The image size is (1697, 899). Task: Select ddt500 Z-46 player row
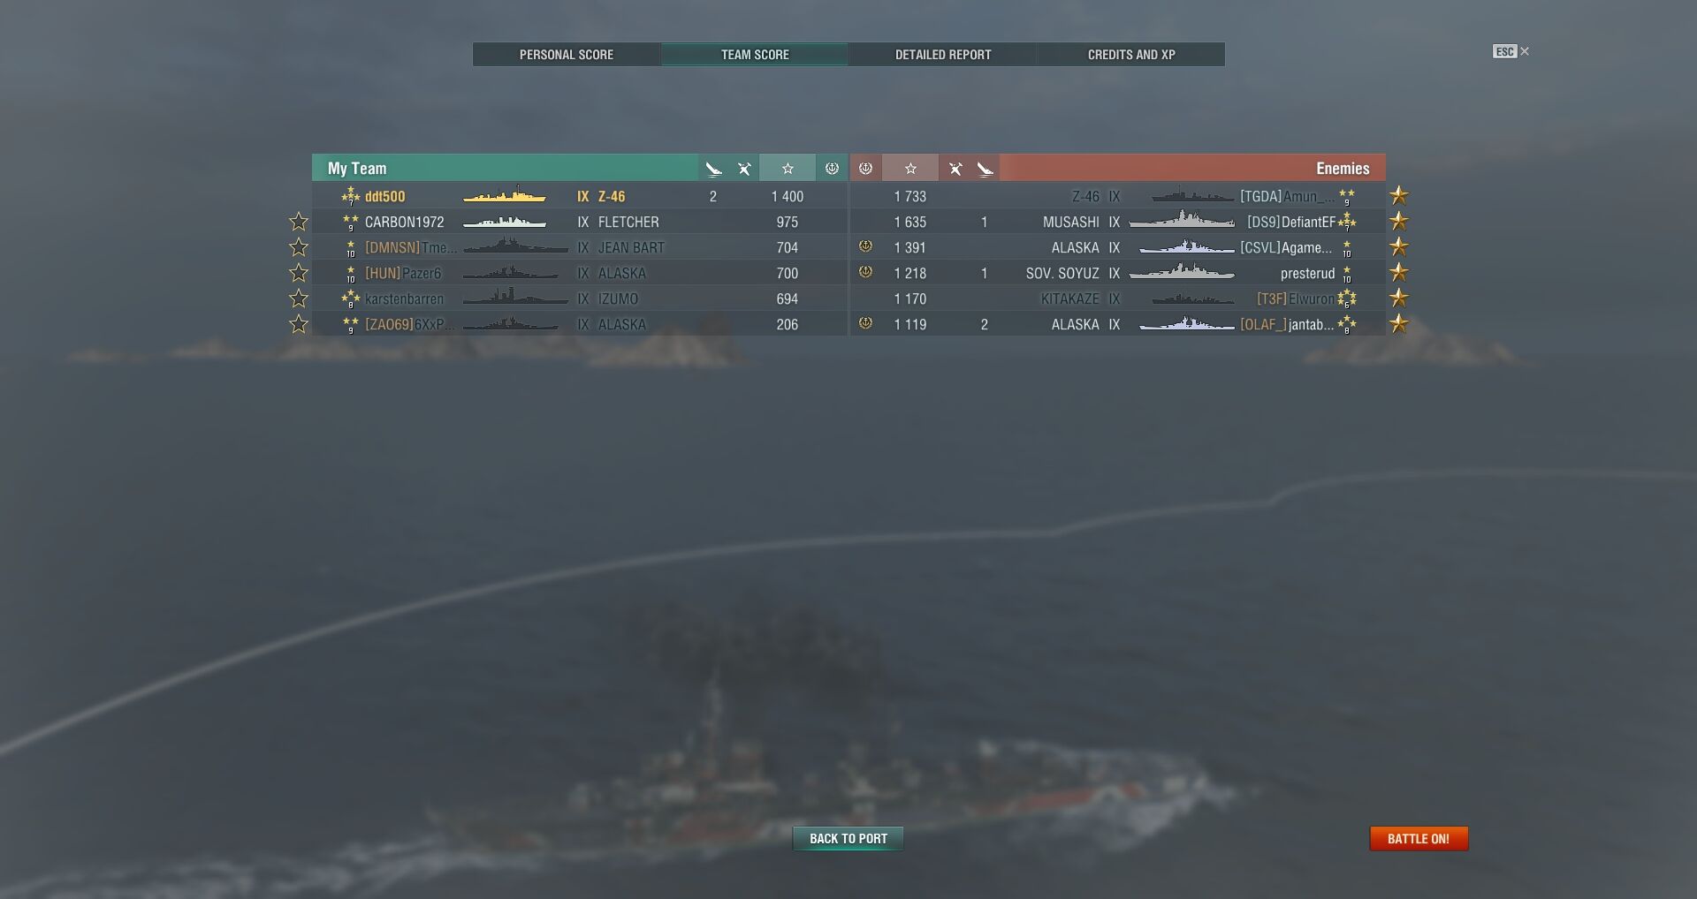[580, 196]
